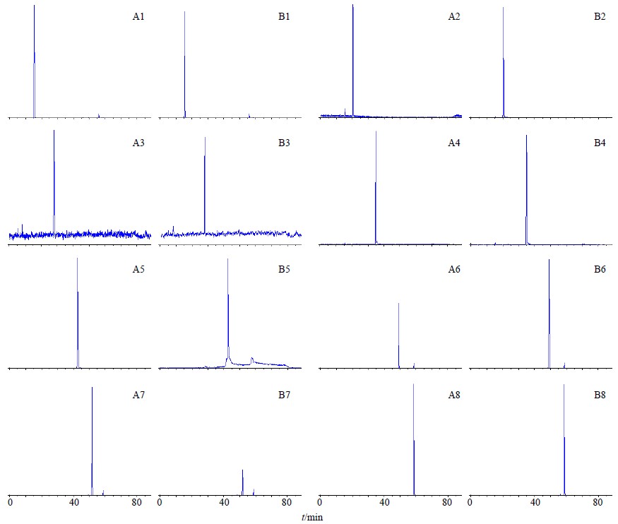The width and height of the screenshot is (618, 524).
Task: Click the A4 panel label
Action: click(x=454, y=143)
